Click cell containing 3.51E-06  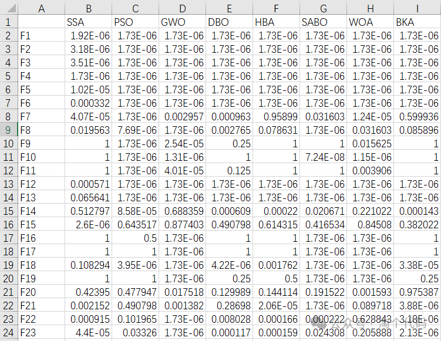pos(89,62)
